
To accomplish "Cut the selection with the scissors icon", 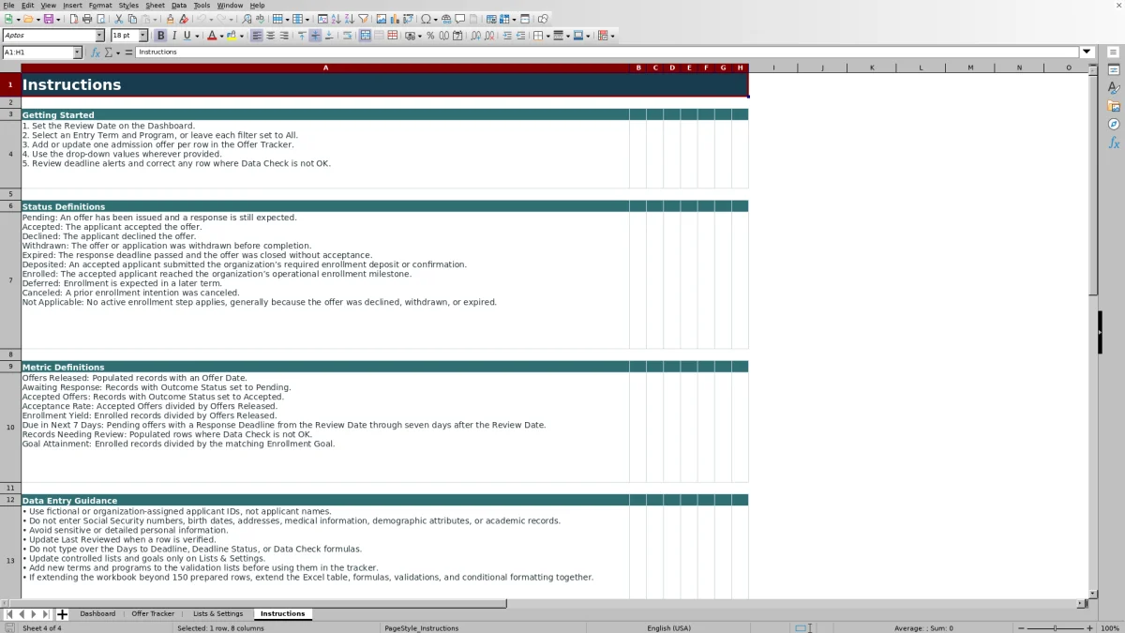I will [x=119, y=19].
